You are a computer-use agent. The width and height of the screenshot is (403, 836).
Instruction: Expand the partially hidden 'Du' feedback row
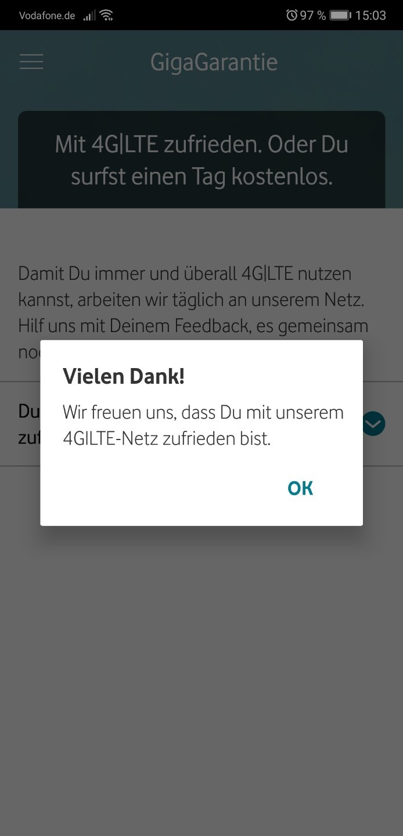click(201, 424)
